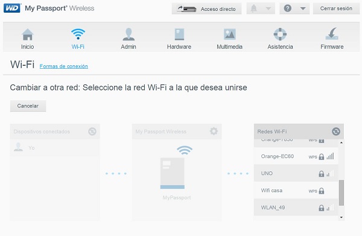
Task: Open the Firmware tab
Action: point(332,39)
